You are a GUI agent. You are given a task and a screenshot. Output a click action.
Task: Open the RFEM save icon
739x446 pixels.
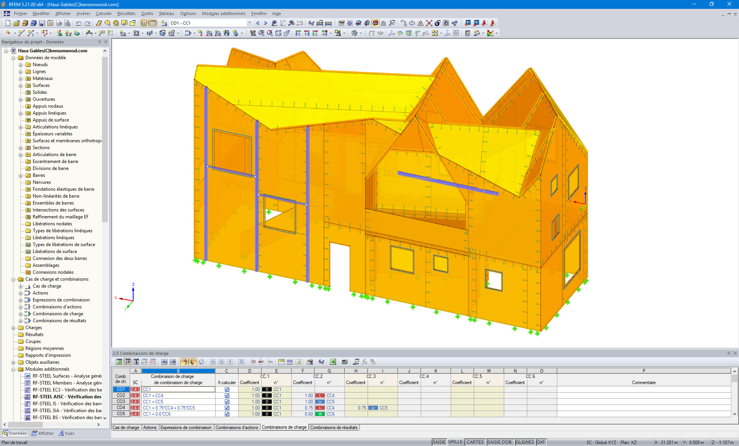42,23
